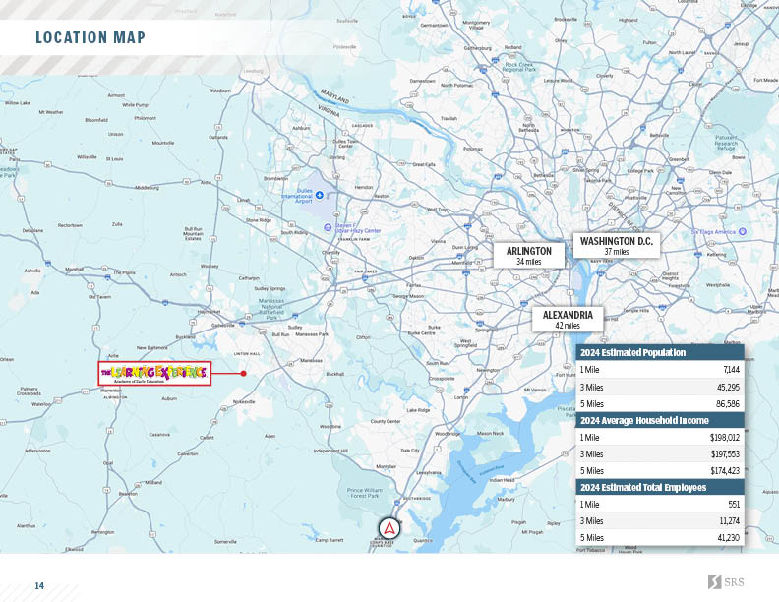This screenshot has width=779, height=602.
Task: Click the Woodbridge label
Action: pyautogui.click(x=448, y=434)
